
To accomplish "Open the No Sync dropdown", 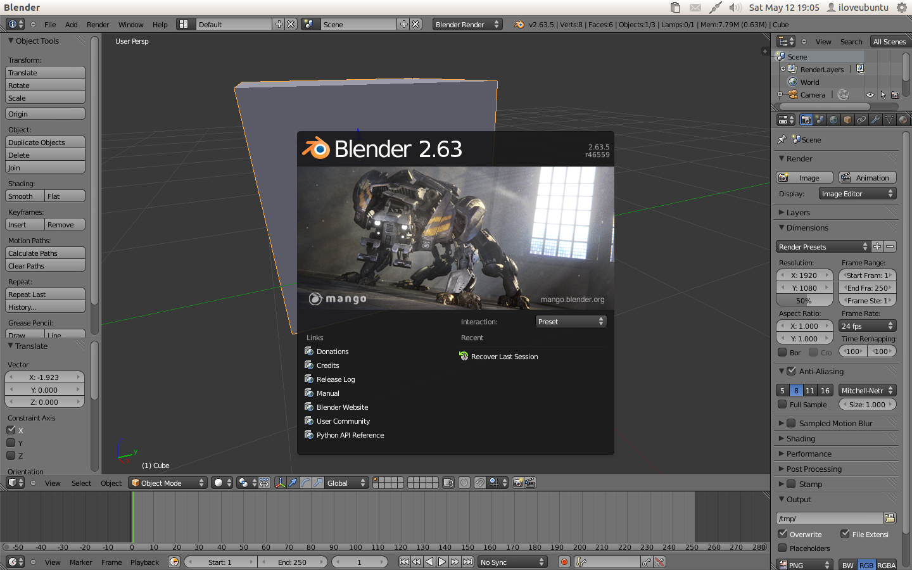I will coord(512,562).
